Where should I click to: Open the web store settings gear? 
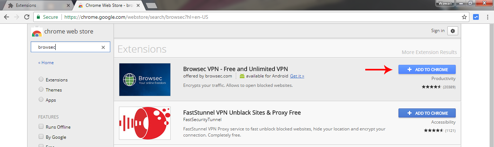point(453,31)
